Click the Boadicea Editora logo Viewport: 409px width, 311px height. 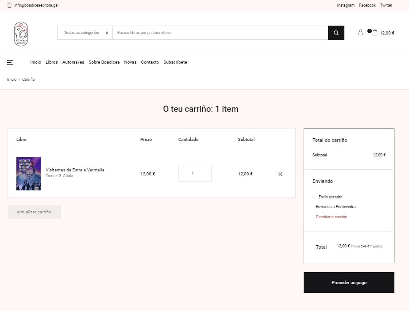[x=21, y=34]
